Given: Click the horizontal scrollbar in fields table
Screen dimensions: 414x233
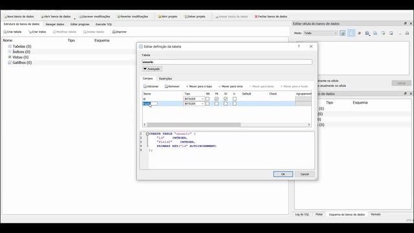Looking at the screenshot, I should pos(194,124).
